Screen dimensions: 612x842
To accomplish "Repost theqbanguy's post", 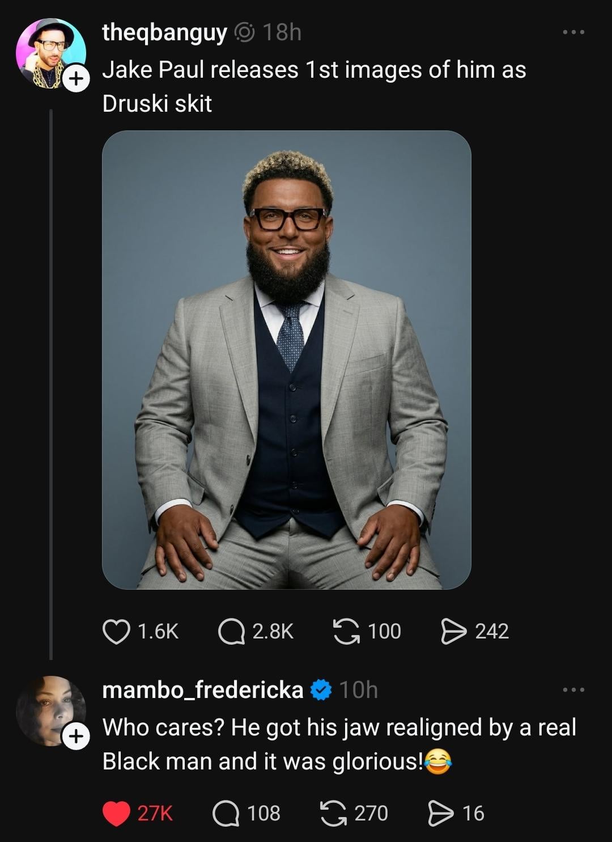I will click(x=346, y=632).
